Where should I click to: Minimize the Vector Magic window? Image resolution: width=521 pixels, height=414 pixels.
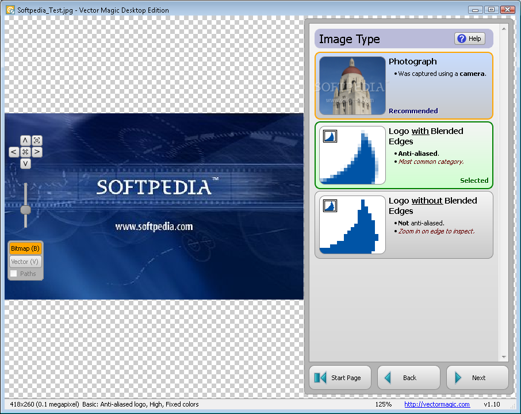point(475,10)
